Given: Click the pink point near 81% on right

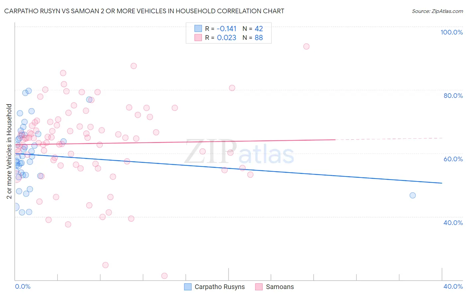Looking at the screenshot, I should coord(232,88).
